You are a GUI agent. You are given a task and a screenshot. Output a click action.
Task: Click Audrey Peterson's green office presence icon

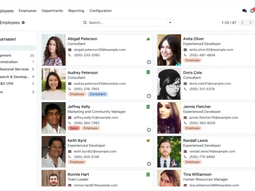click(148, 73)
